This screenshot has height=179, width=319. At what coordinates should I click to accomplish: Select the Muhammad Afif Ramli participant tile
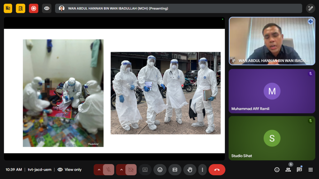tap(272, 91)
